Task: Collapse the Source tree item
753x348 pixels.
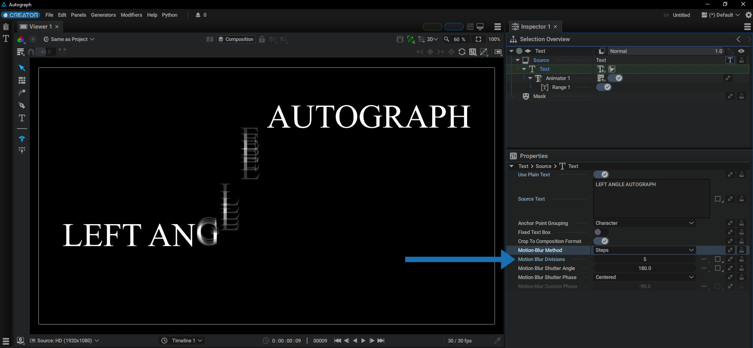Action: (518, 60)
